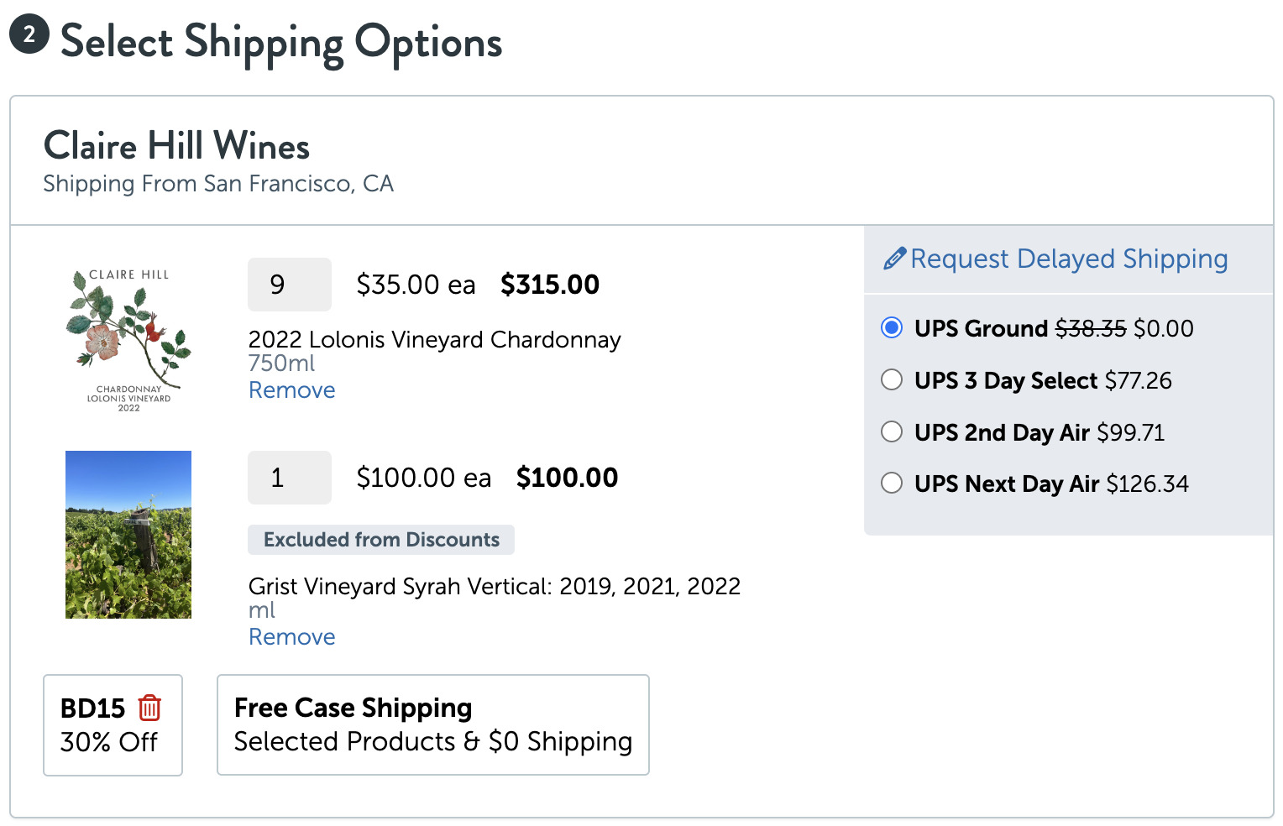Screen dimensions: 1283x826
Task: Remove the Grist Vineyard Syrah Vertical
Action: (292, 637)
